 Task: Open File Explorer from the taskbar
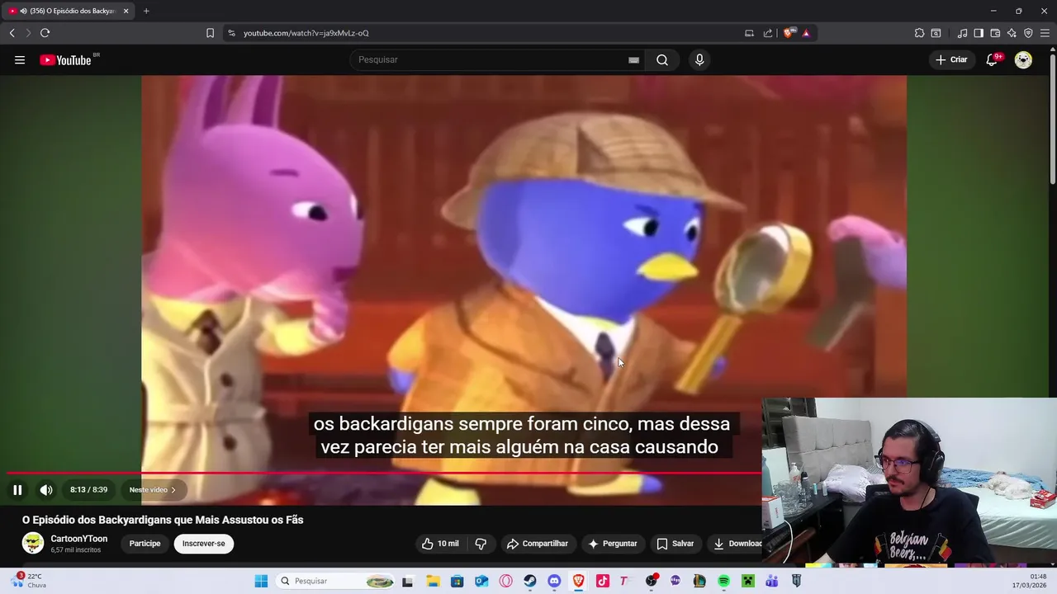tap(433, 581)
